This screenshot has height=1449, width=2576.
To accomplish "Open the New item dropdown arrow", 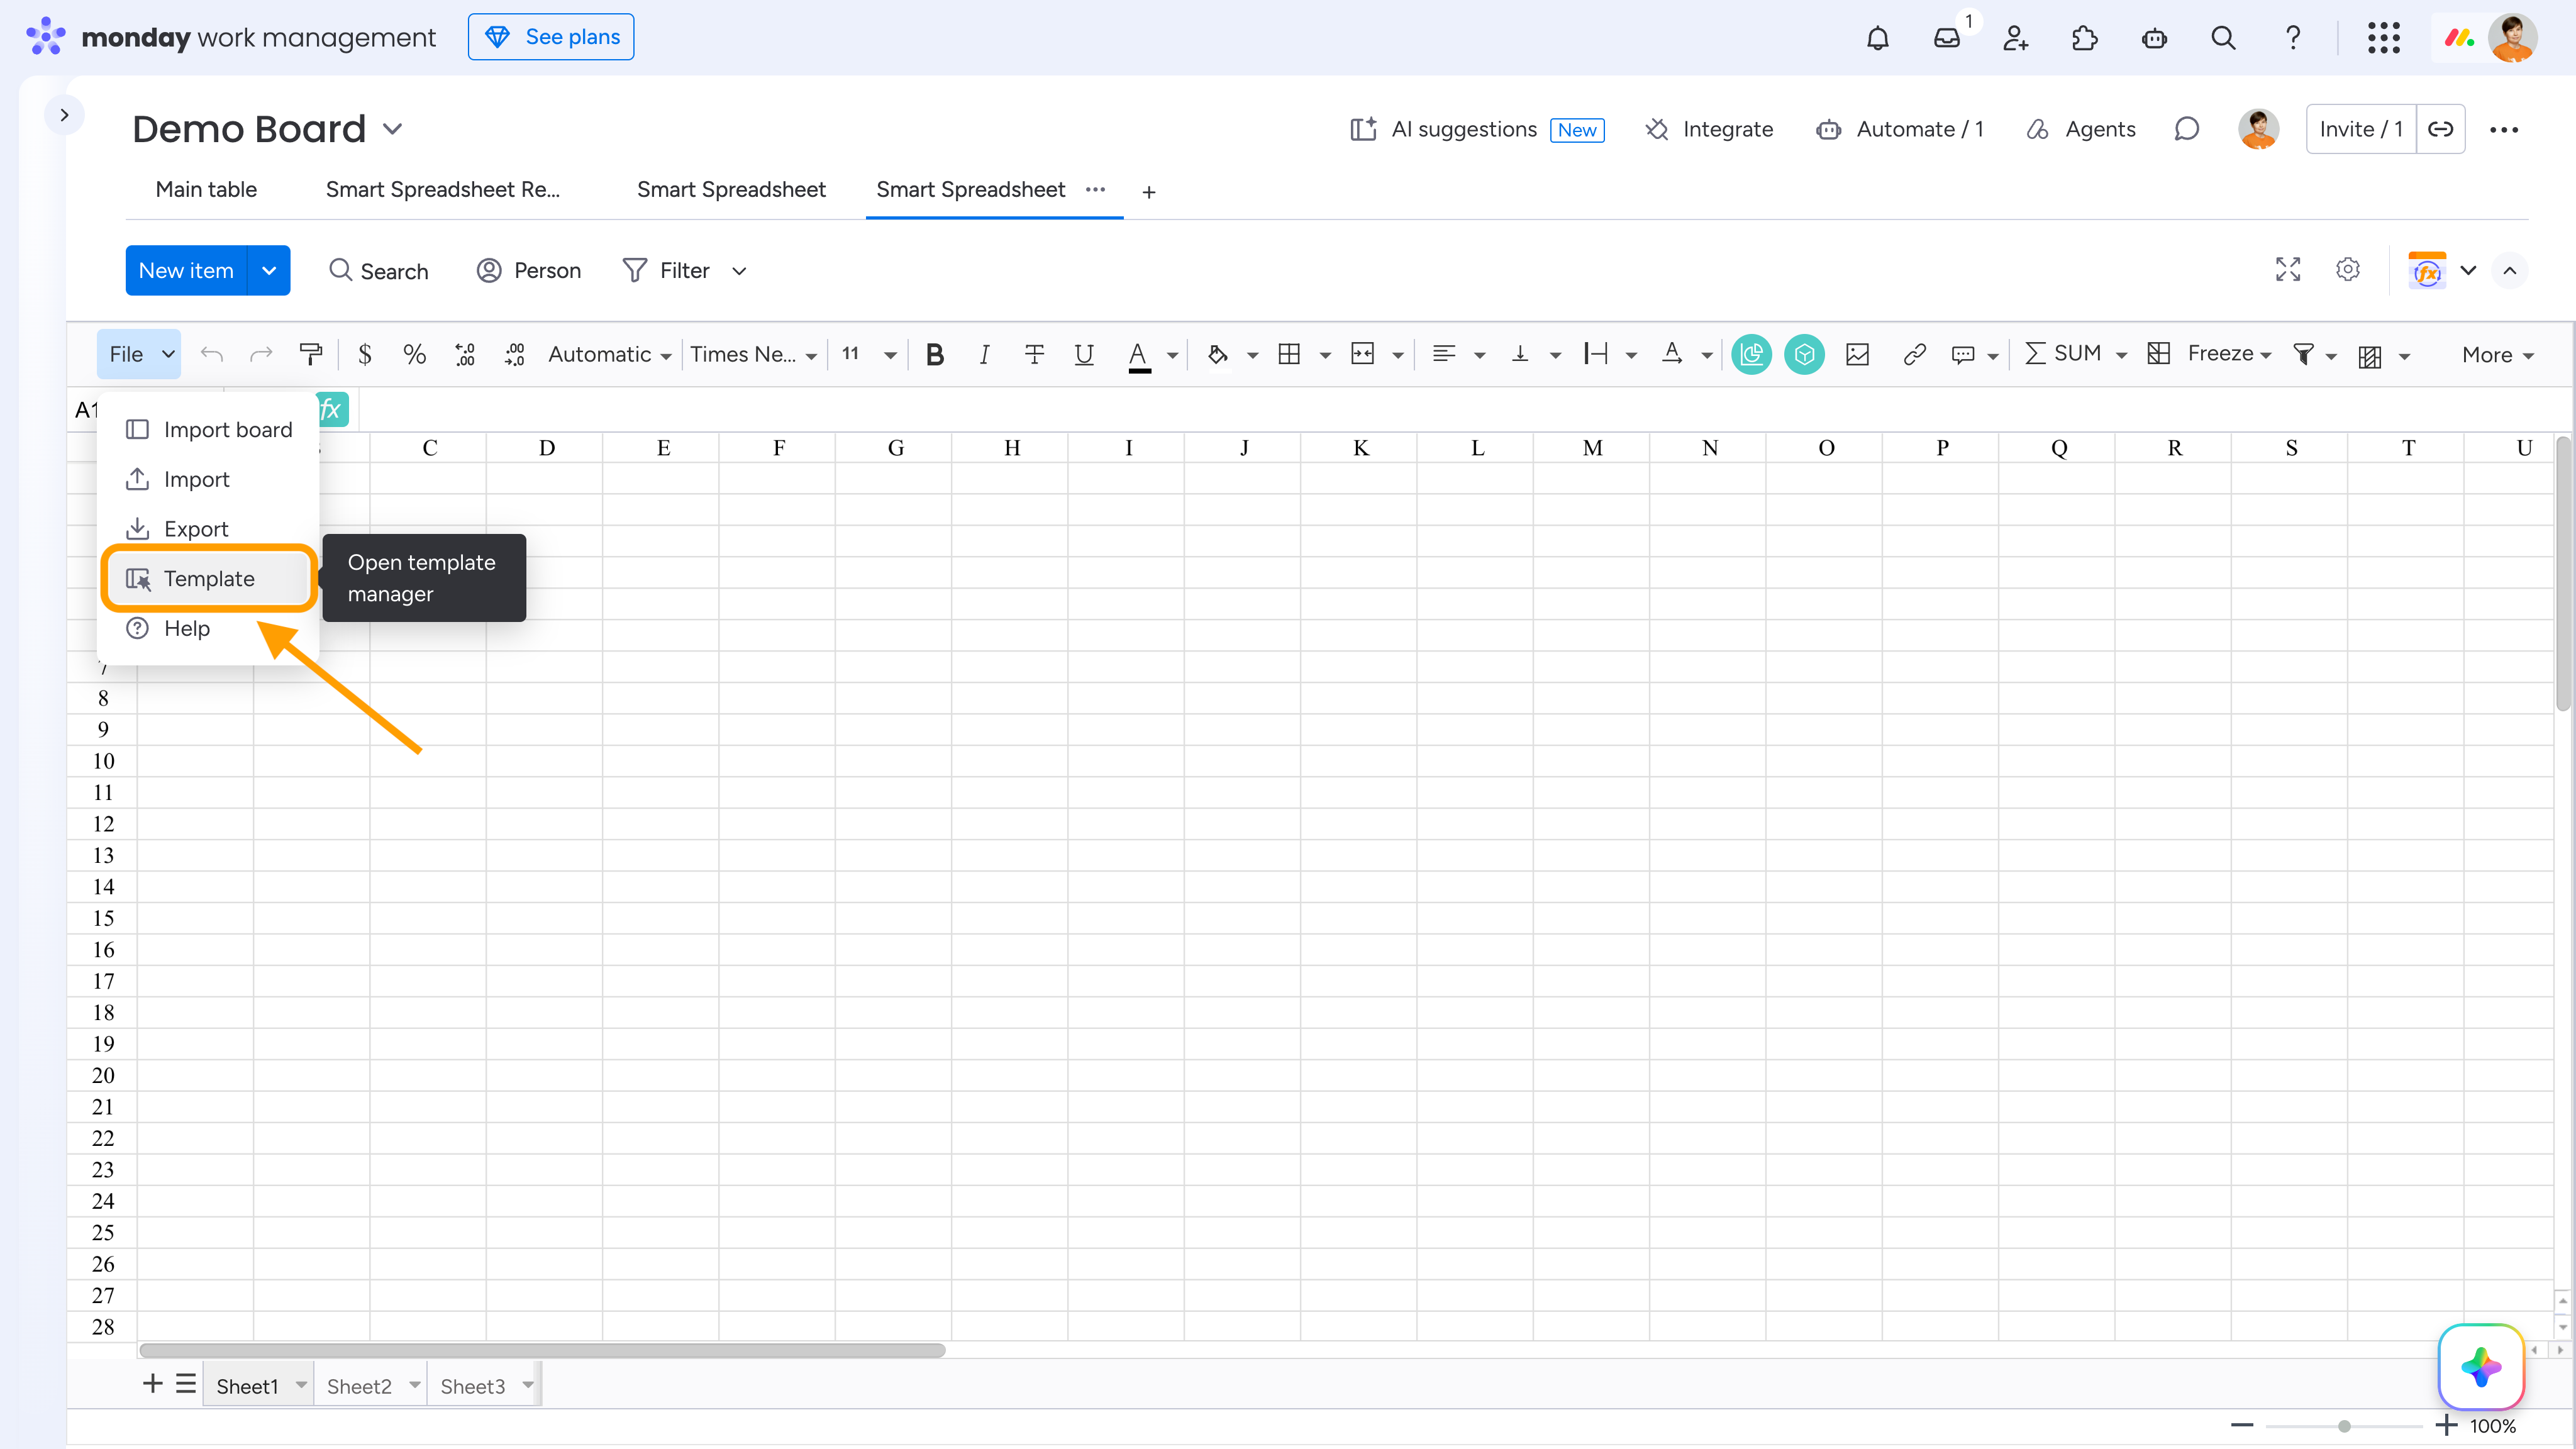I will 269,270.
